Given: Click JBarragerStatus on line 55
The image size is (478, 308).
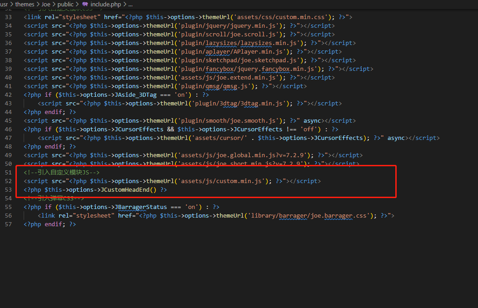Looking at the screenshot, I should [x=141, y=207].
